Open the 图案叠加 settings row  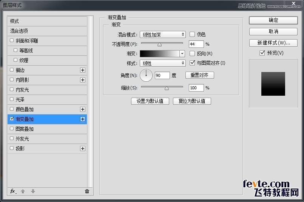[x=47, y=129]
